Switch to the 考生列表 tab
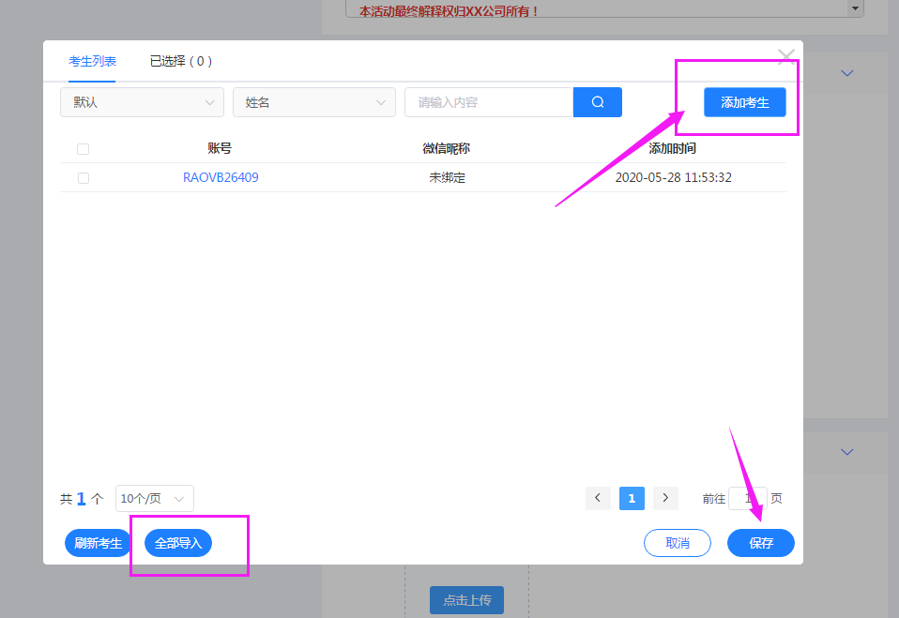Image resolution: width=899 pixels, height=618 pixels. pos(92,61)
